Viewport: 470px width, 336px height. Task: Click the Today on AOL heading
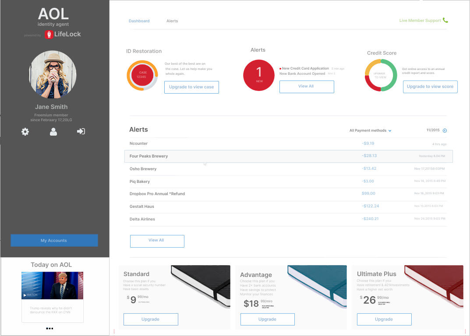(x=51, y=265)
